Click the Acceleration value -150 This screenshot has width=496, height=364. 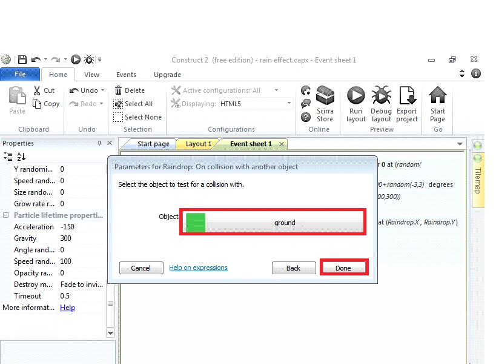[67, 227]
